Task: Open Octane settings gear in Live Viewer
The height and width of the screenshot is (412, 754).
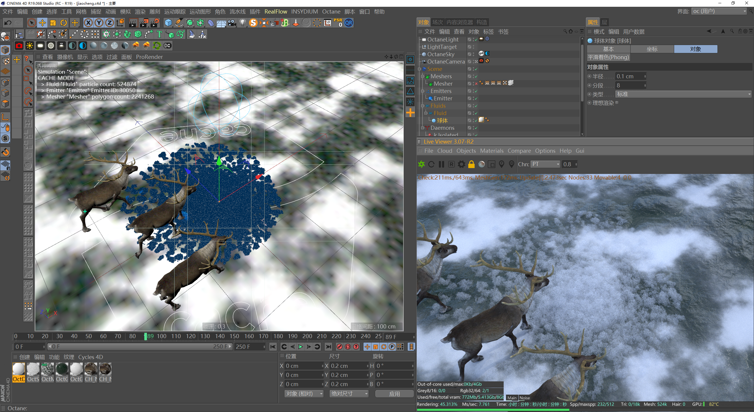Action: (461, 164)
